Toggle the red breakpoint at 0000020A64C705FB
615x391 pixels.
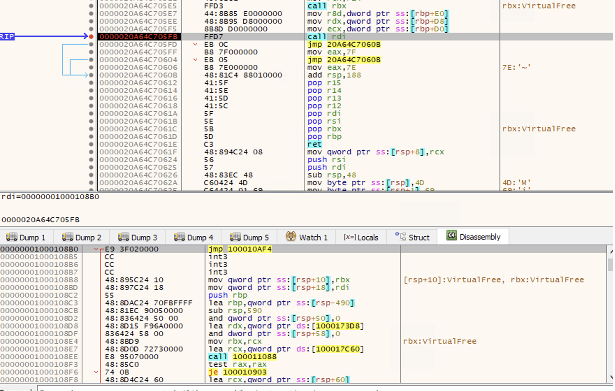click(x=91, y=37)
